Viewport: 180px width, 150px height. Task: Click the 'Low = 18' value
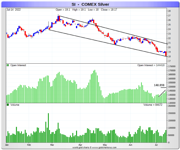tap(93, 10)
